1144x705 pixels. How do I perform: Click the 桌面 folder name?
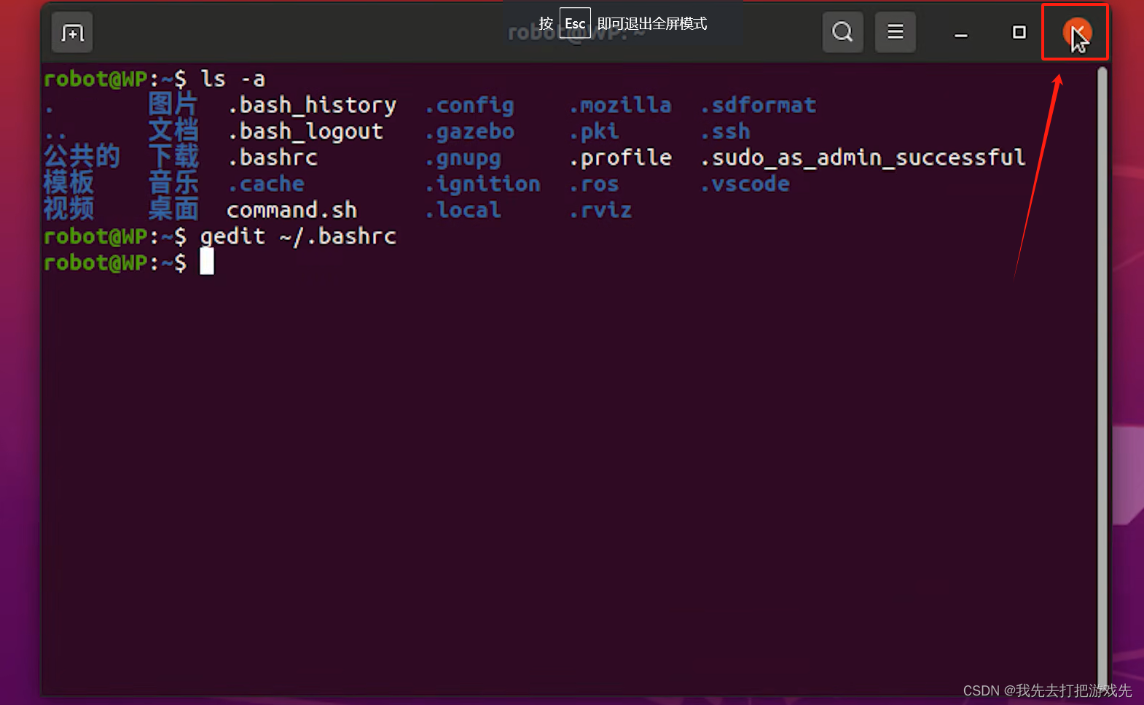pyautogui.click(x=173, y=209)
